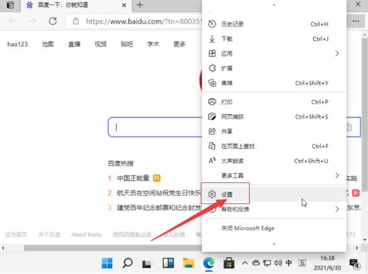Open the 视频 link
This screenshot has width=368, height=274.
tap(100, 44)
